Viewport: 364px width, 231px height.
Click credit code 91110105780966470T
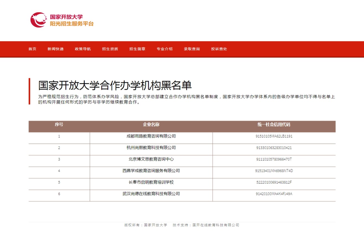coord(274,159)
